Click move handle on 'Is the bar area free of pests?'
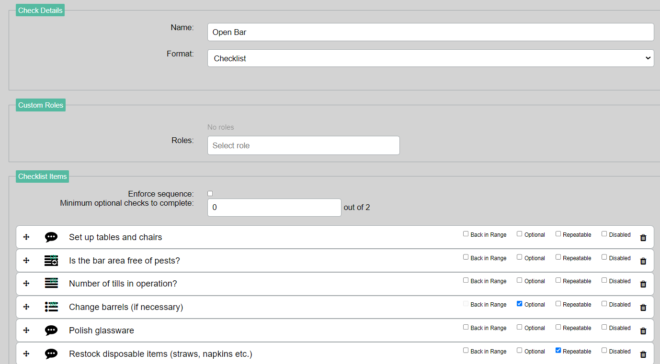The image size is (660, 364). (26, 261)
